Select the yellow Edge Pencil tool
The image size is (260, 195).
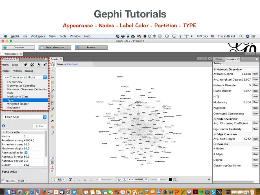pos(53,115)
